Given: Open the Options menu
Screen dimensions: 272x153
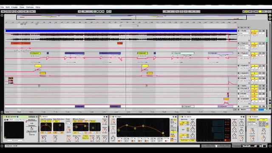Looking at the screenshot, I should click(30, 7).
